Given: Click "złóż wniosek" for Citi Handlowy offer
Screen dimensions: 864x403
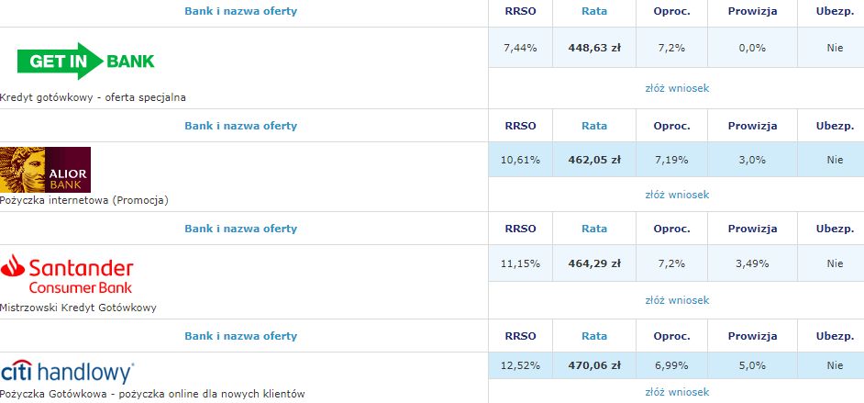Looking at the screenshot, I should [x=677, y=392].
